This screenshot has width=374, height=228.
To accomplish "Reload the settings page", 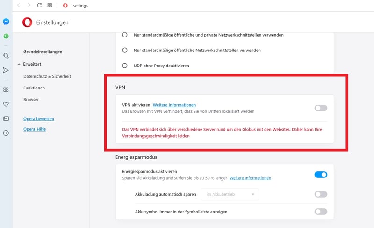I will pos(39,5).
